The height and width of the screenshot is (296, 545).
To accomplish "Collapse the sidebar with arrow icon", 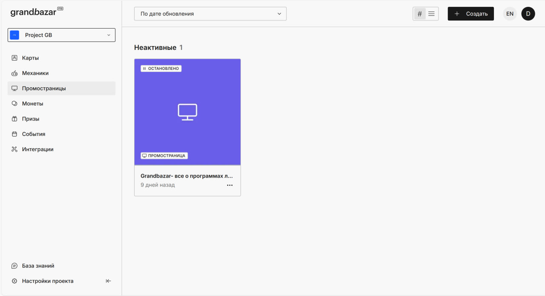I will [108, 281].
